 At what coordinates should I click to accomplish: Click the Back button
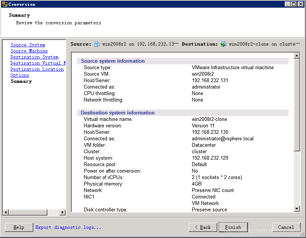click(x=203, y=227)
